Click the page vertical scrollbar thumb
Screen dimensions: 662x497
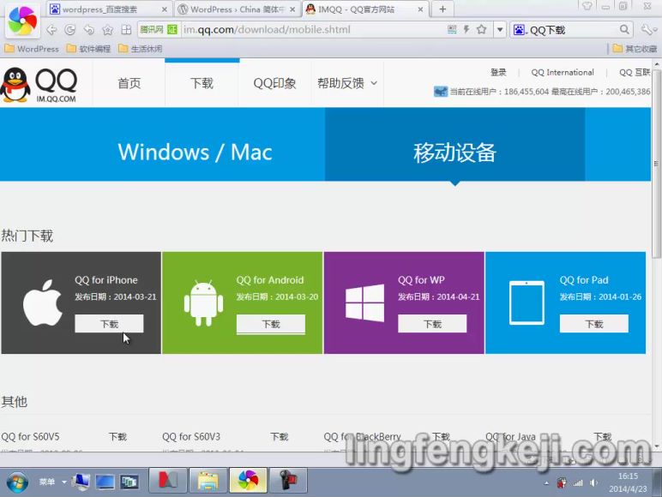click(x=656, y=164)
